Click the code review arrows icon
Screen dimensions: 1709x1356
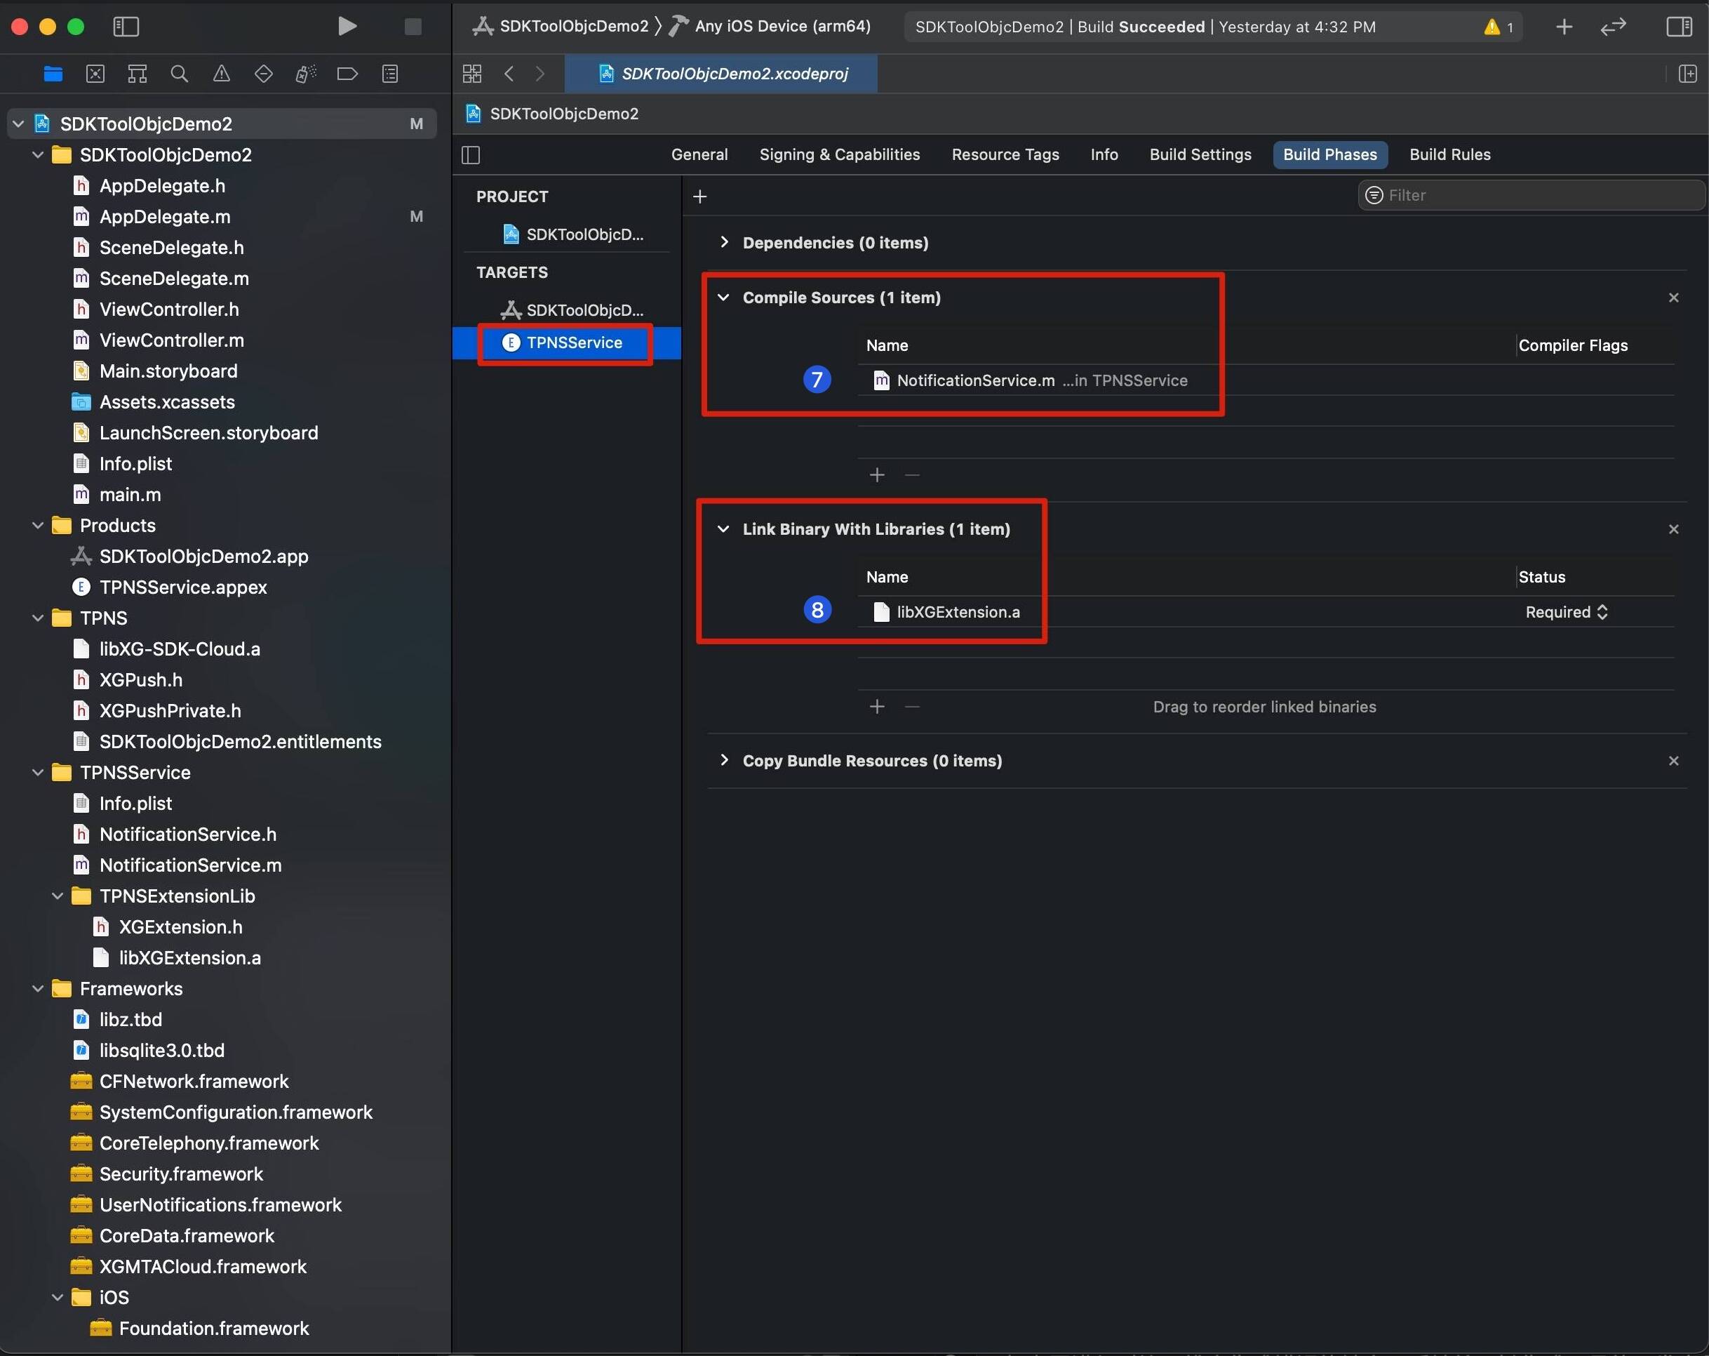1612,27
